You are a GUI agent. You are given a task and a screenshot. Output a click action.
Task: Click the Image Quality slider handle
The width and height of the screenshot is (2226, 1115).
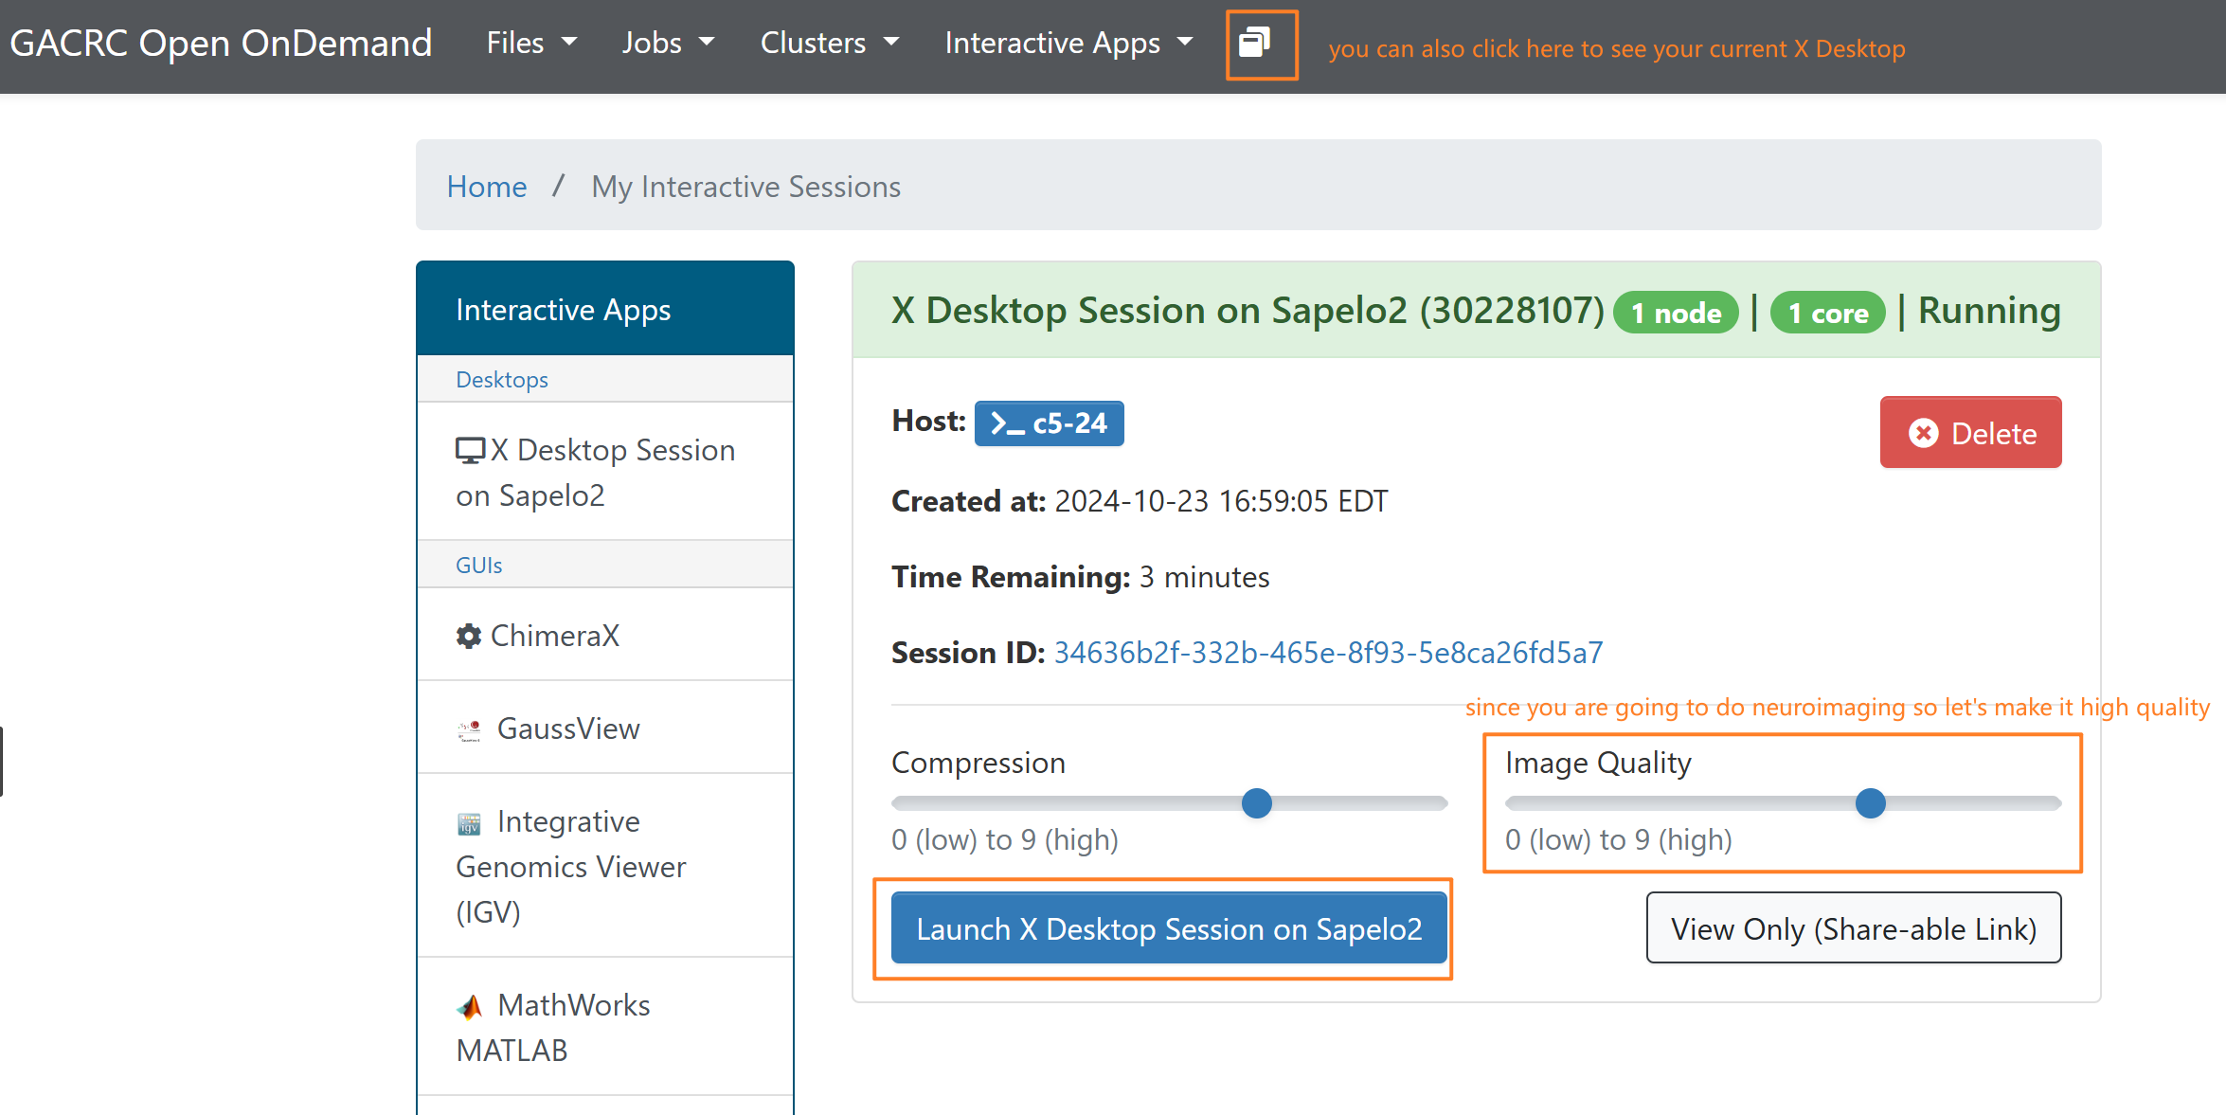point(1870,803)
